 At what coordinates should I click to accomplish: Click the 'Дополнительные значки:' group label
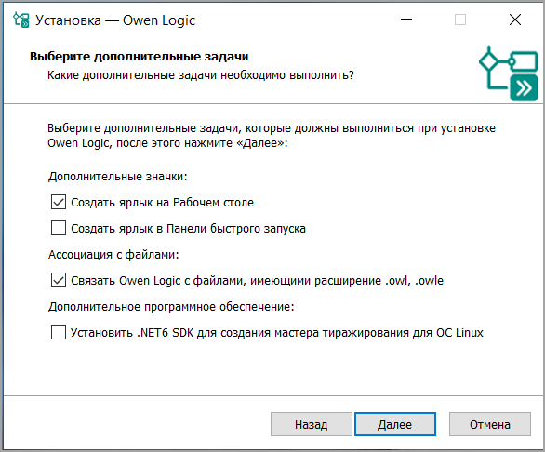(x=117, y=177)
